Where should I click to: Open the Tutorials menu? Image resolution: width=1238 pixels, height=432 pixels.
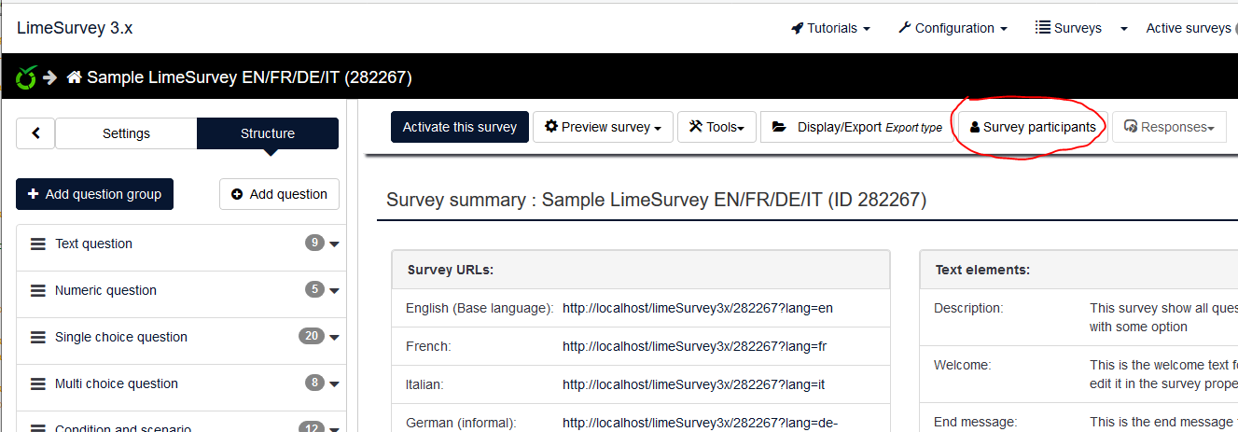point(830,28)
